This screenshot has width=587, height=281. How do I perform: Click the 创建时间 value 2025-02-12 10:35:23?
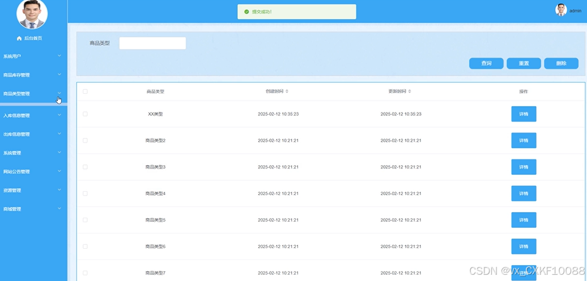278,114
